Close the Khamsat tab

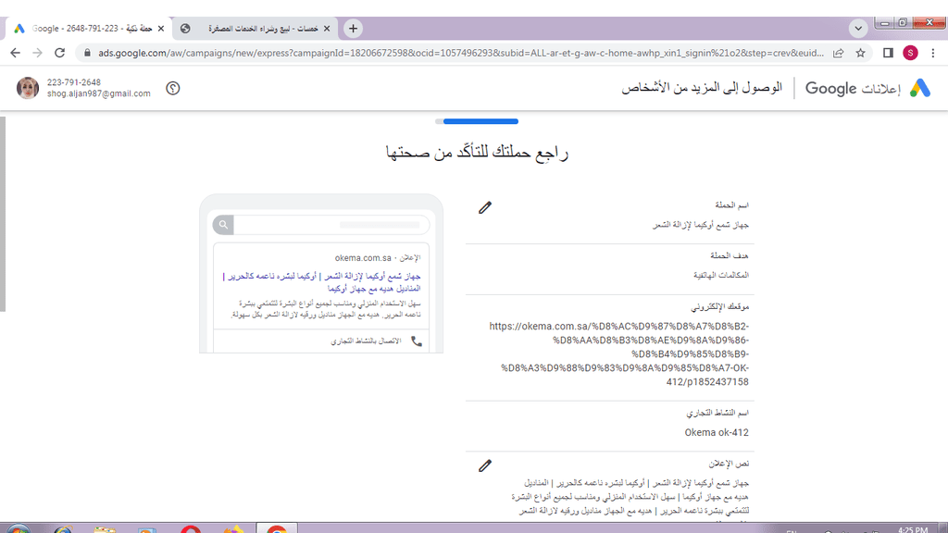coord(327,29)
